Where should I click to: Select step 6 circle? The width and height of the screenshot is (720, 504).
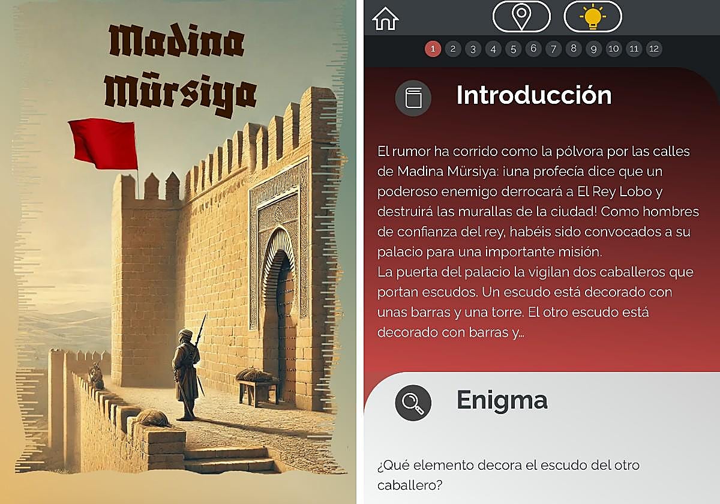coord(533,49)
